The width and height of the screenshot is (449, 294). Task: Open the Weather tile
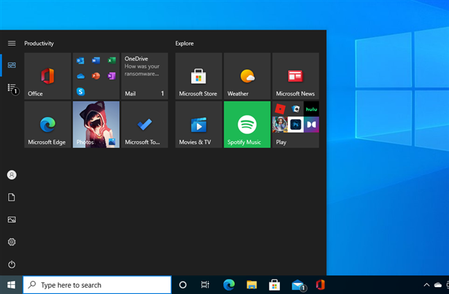click(247, 76)
